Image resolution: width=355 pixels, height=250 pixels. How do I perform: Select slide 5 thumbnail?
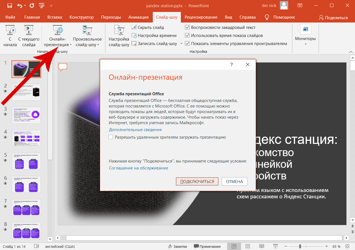[x=26, y=161]
